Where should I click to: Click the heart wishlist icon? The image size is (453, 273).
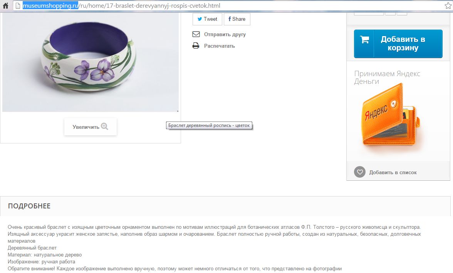point(360,172)
